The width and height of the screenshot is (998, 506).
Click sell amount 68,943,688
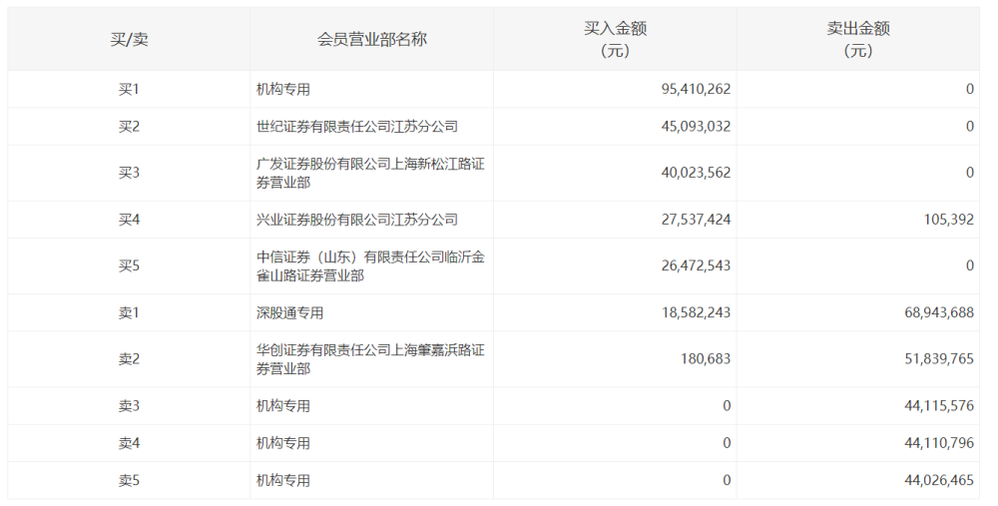pyautogui.click(x=939, y=312)
